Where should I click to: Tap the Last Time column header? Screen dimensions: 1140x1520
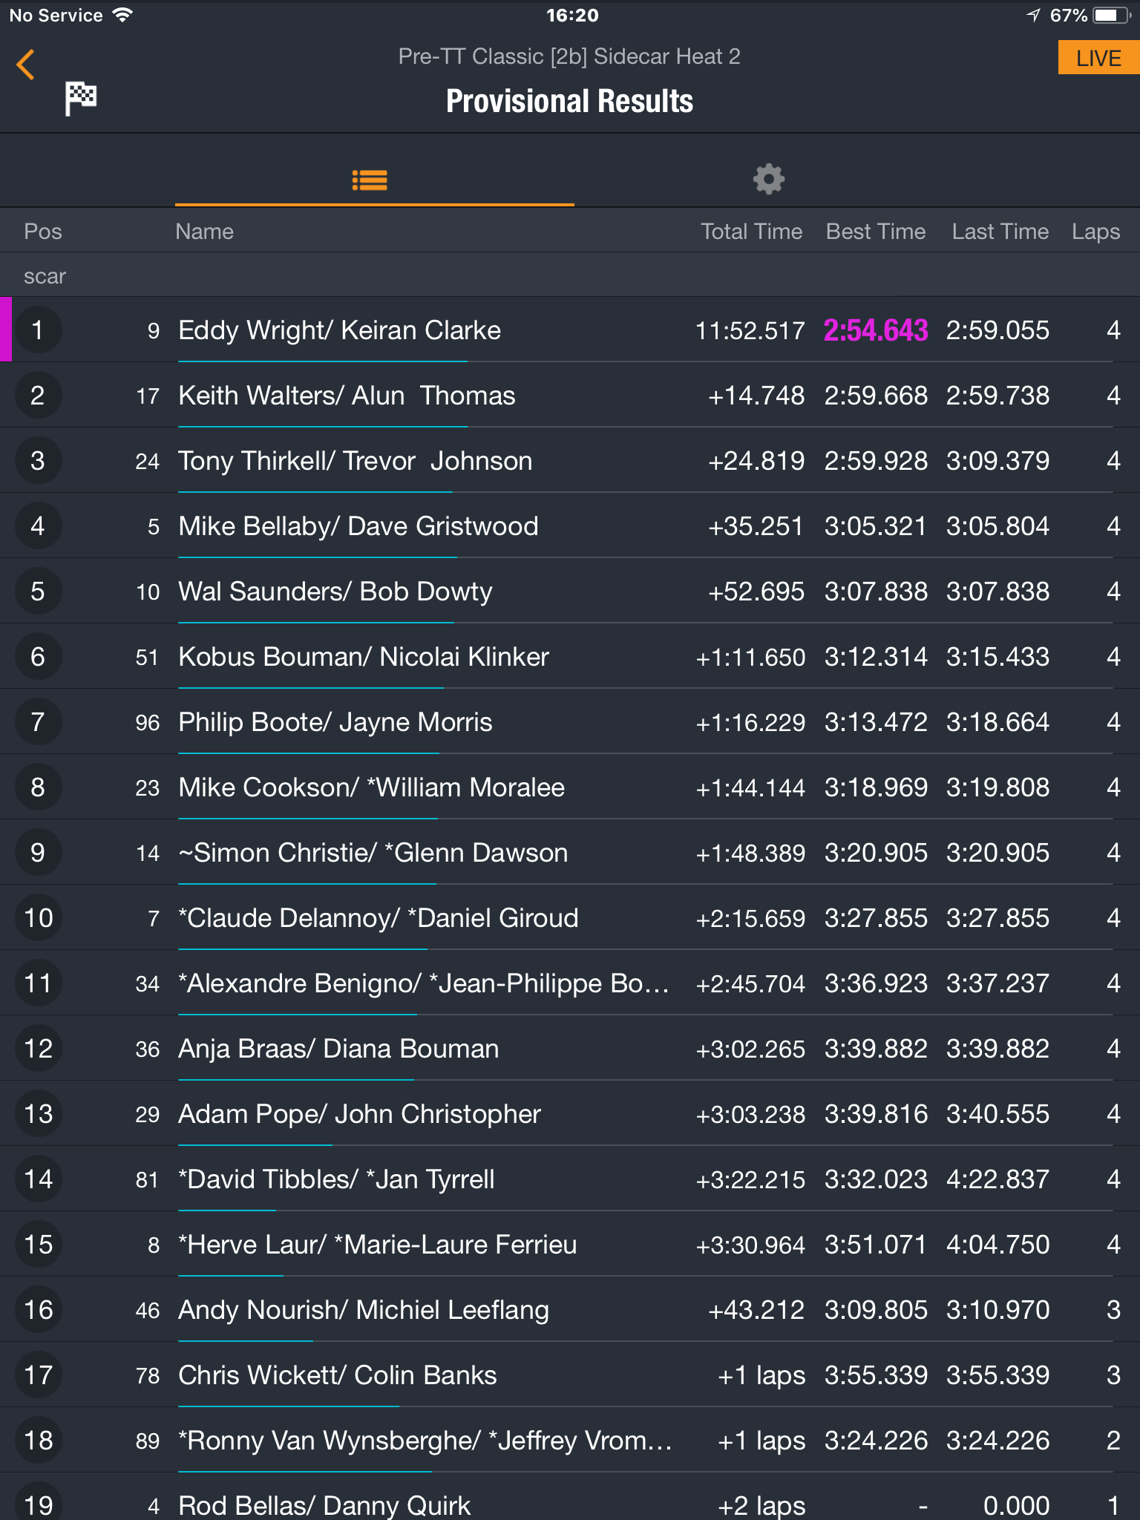pos(1000,232)
